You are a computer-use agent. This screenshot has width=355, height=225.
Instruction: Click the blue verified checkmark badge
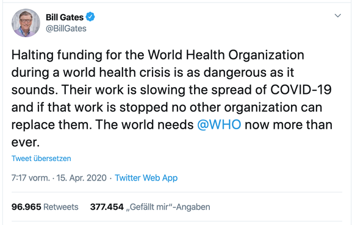[90, 16]
